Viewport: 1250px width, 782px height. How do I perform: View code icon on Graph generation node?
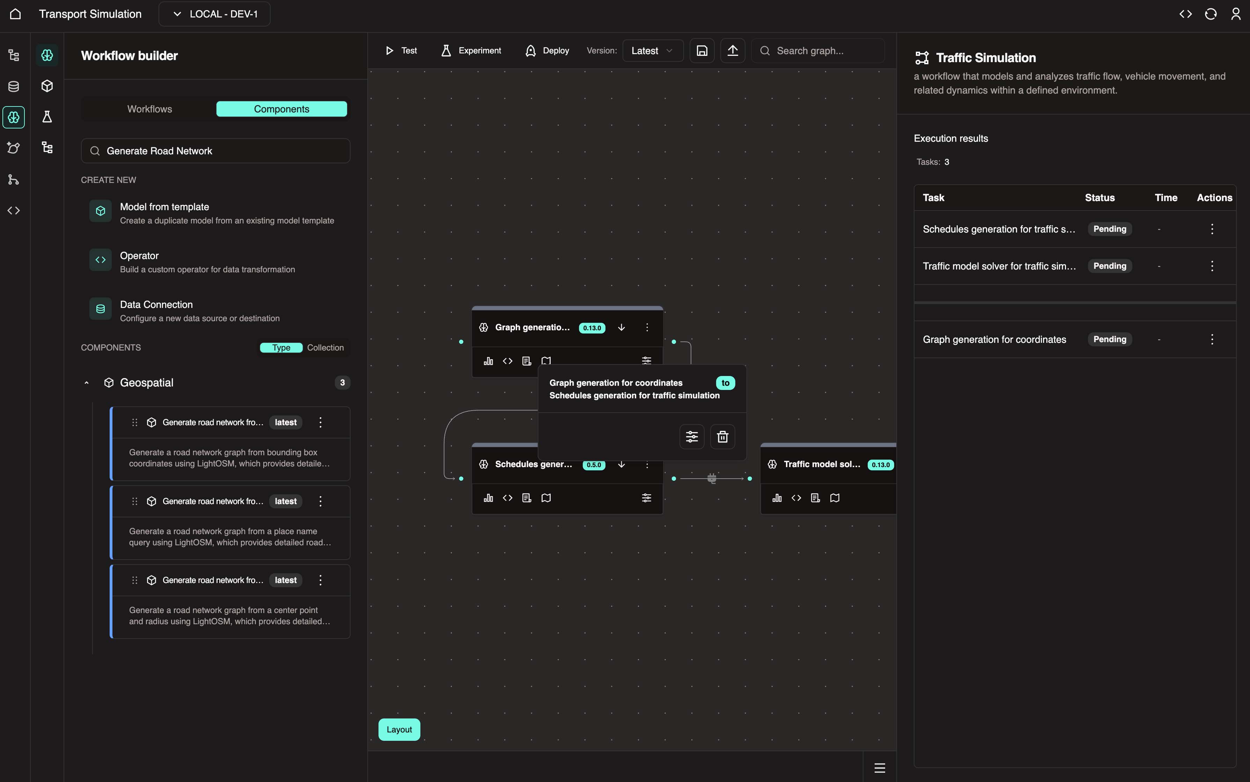click(507, 361)
